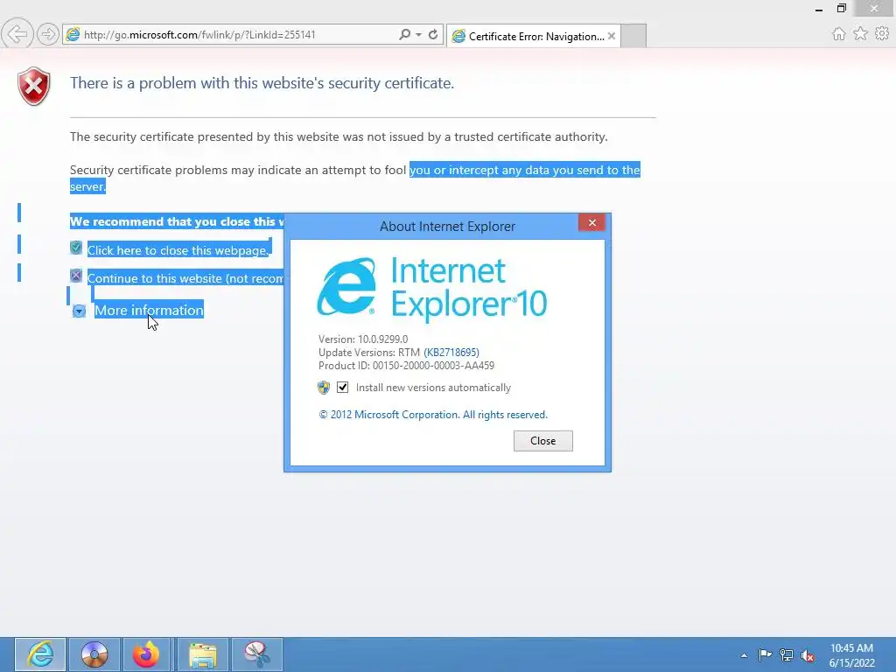The height and width of the screenshot is (672, 896).
Task: Open Favorites with the star icon
Action: (x=860, y=34)
